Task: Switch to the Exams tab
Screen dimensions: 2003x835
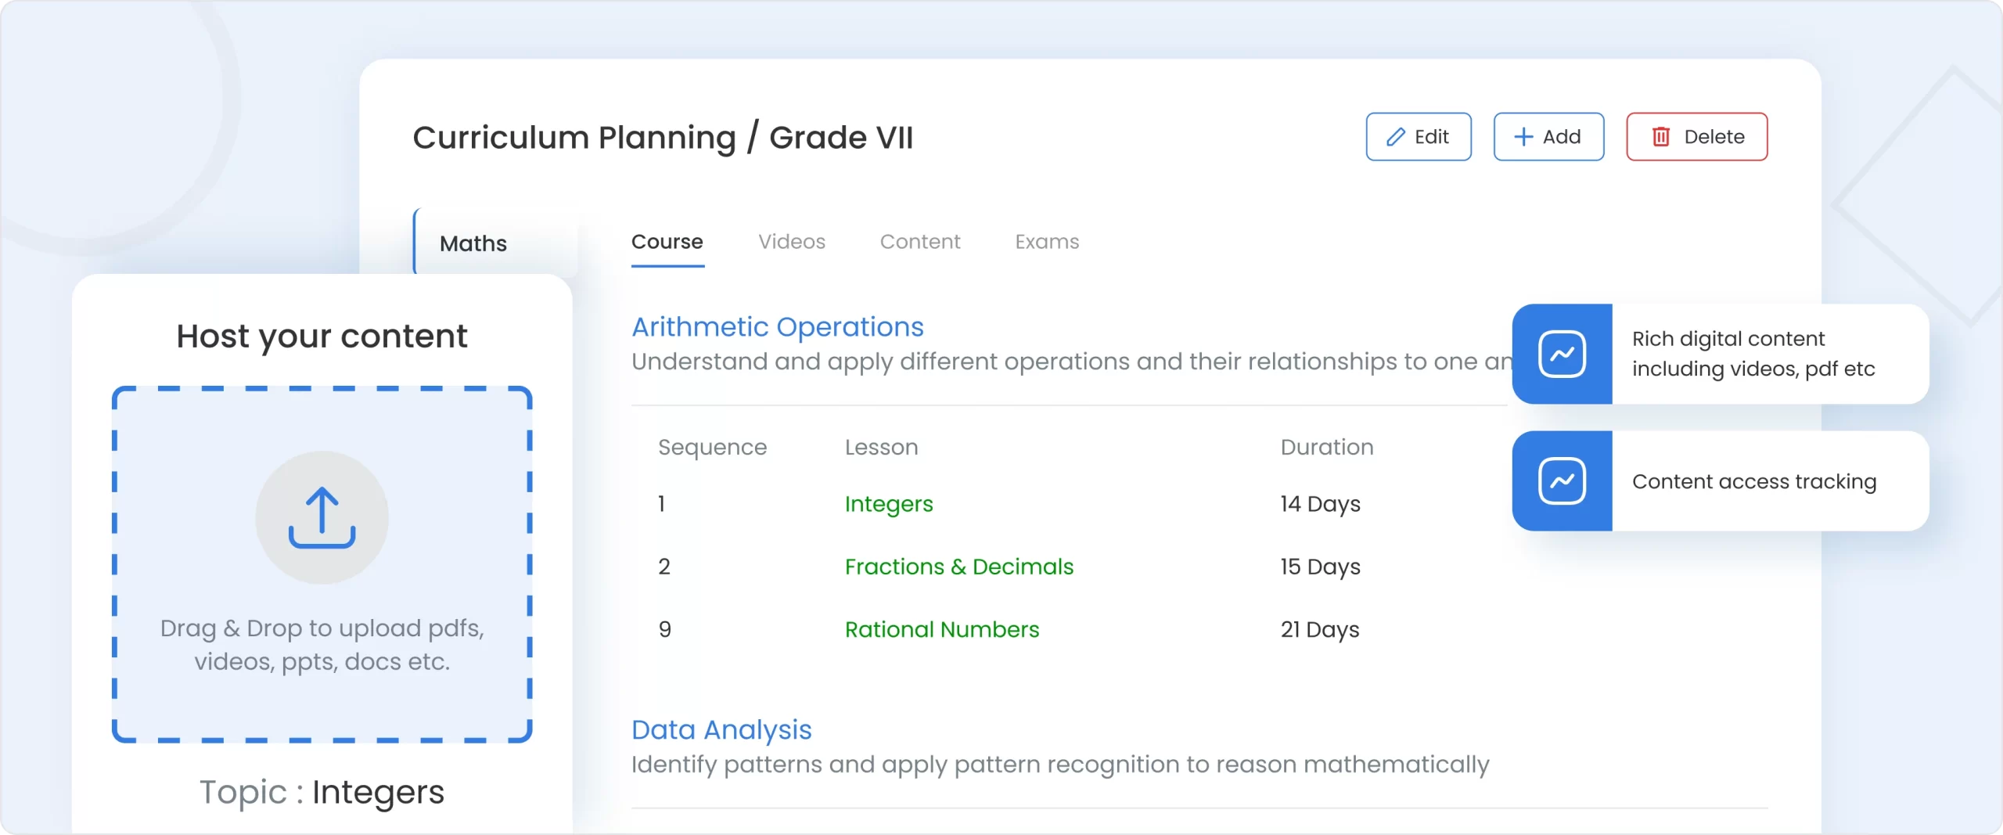Action: 1047,242
